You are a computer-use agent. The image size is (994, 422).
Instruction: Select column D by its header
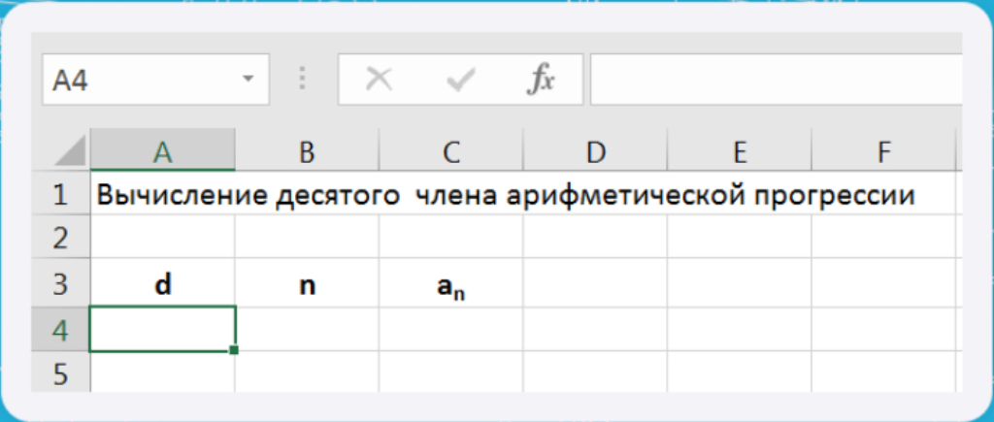(595, 151)
